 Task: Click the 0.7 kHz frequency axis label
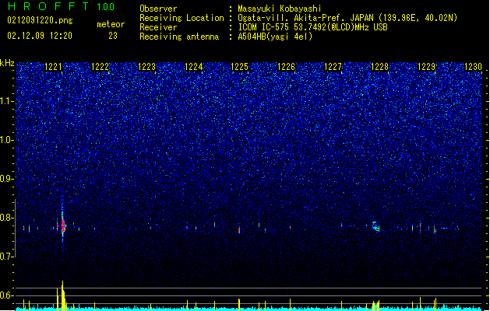pyautogui.click(x=6, y=257)
